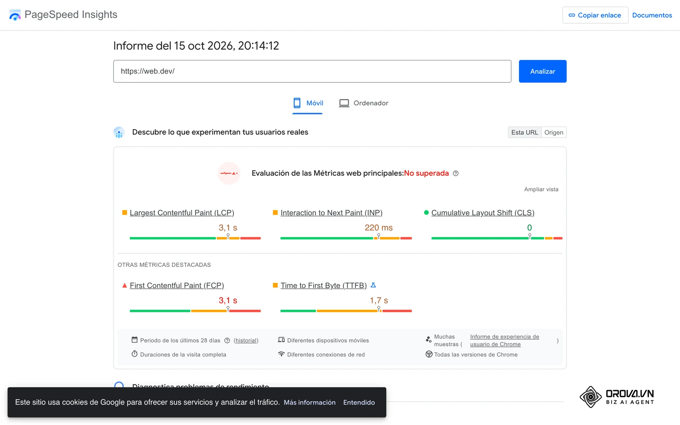Open Informe de experiencia de usuario de Chrome

click(504, 340)
